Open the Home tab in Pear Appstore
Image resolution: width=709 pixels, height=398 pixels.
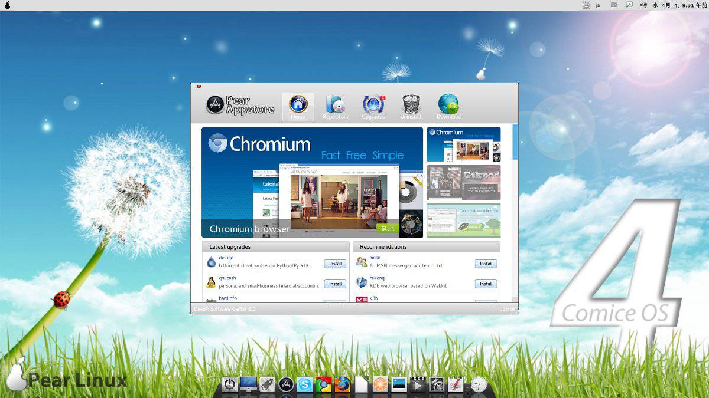tap(298, 107)
